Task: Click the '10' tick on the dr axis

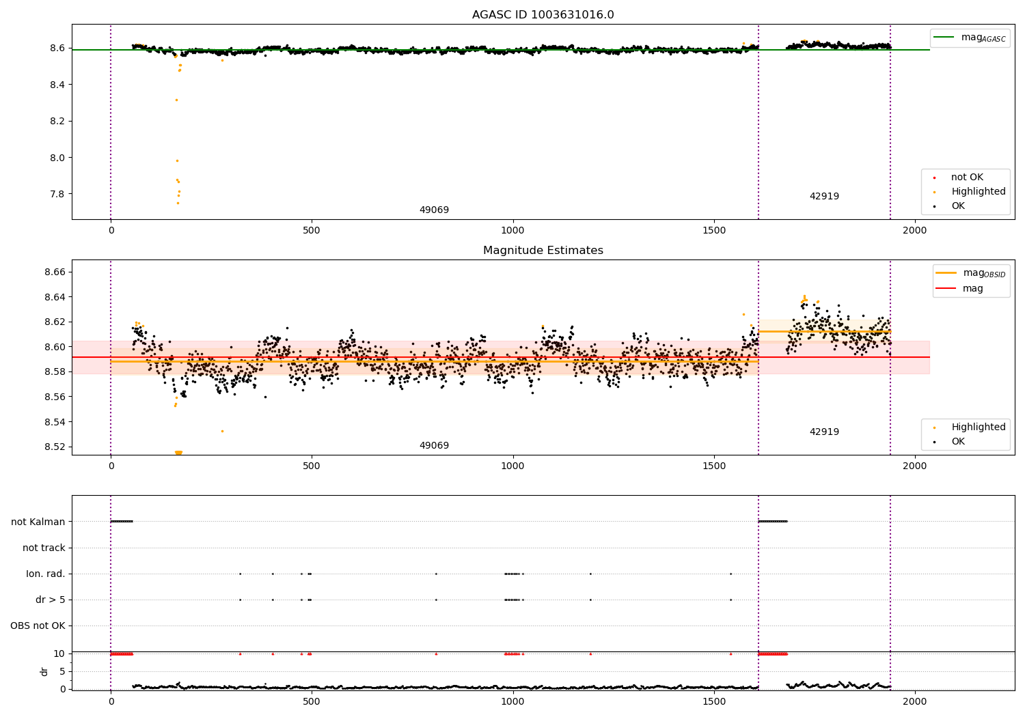Action: [59, 654]
